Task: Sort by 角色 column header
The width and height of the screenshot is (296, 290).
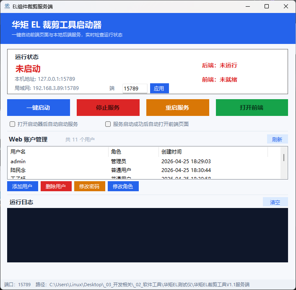Action: tap(133, 151)
